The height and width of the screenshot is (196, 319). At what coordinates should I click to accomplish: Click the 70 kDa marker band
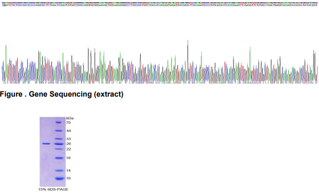(x=58, y=123)
